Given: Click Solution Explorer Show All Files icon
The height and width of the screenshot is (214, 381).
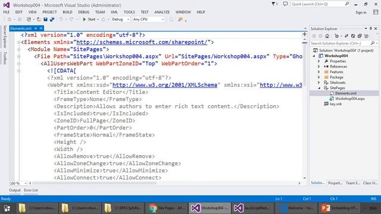Looking at the screenshot, I should pos(367,36).
